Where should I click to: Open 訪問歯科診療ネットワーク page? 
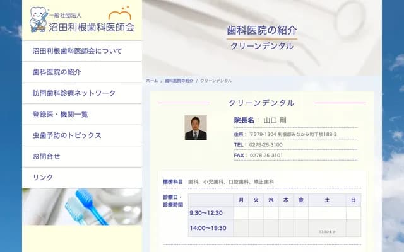pyautogui.click(x=74, y=93)
